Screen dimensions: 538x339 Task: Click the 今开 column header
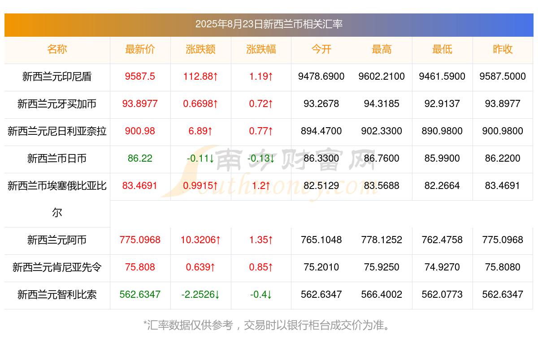pos(321,49)
